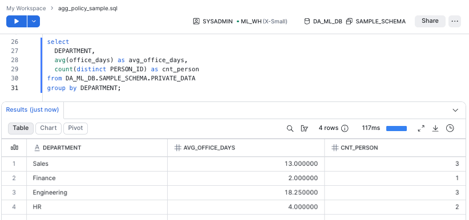This screenshot has width=469, height=220.
Task: Click line number 26 in editor
Action: coord(14,42)
